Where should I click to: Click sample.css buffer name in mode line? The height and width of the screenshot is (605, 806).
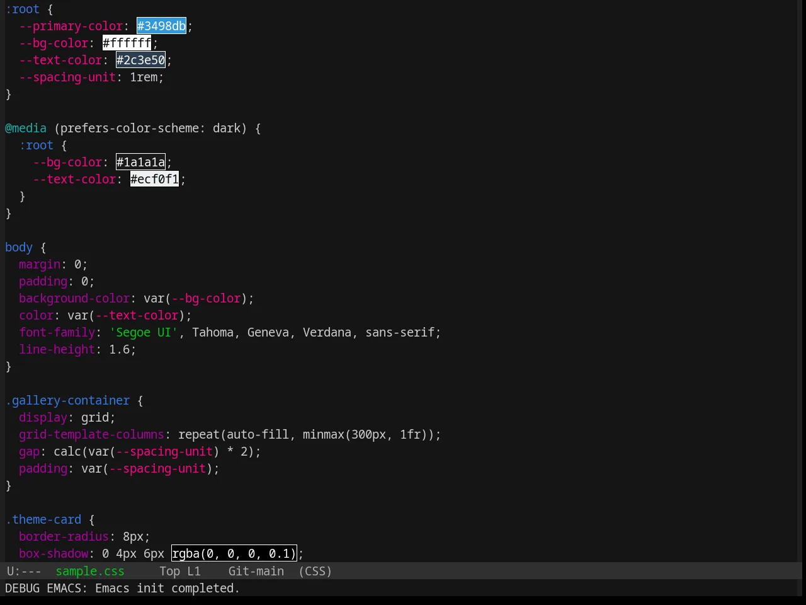pyautogui.click(x=90, y=571)
